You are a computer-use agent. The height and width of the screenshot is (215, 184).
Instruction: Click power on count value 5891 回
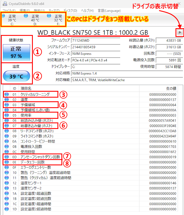click(x=169, y=60)
